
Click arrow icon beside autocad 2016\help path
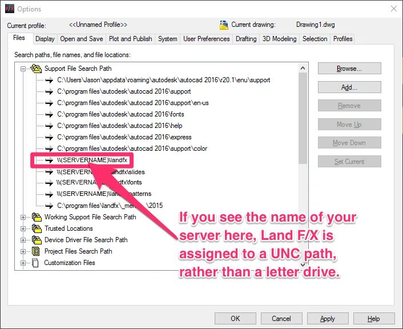(49, 126)
